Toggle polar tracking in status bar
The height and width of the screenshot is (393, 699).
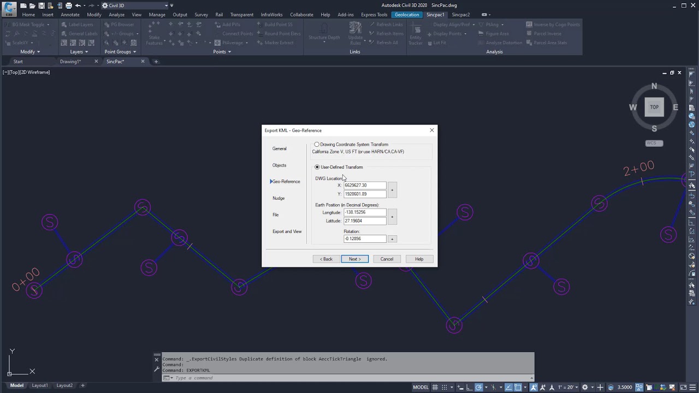(478, 387)
